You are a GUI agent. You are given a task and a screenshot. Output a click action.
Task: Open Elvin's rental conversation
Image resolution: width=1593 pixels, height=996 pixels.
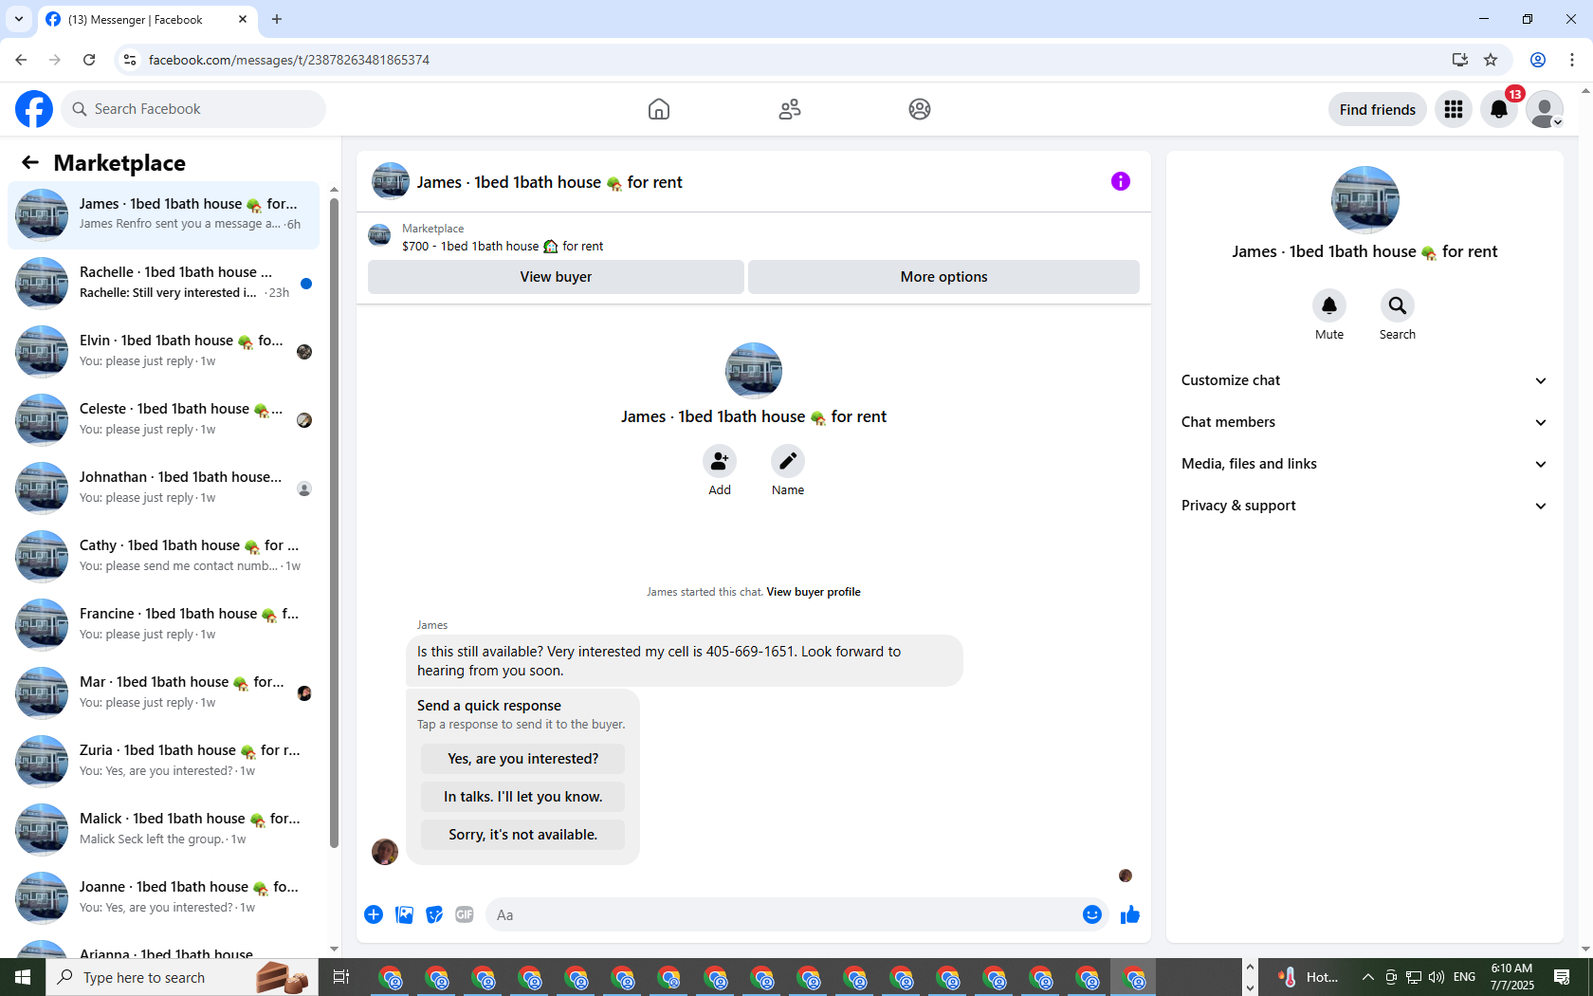pos(164,352)
